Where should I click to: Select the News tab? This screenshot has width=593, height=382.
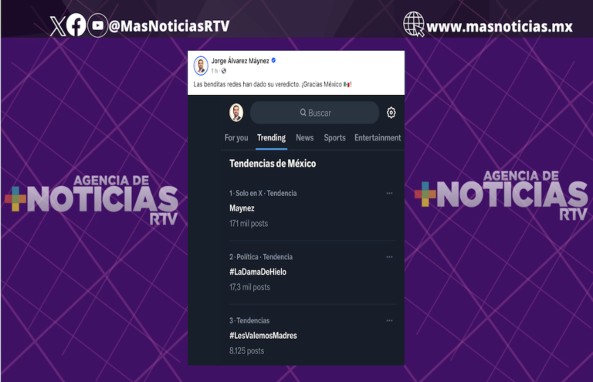[x=305, y=138]
